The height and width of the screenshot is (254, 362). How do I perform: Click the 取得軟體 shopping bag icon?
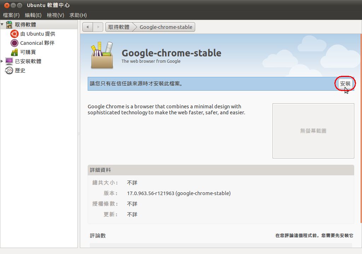coord(9,24)
